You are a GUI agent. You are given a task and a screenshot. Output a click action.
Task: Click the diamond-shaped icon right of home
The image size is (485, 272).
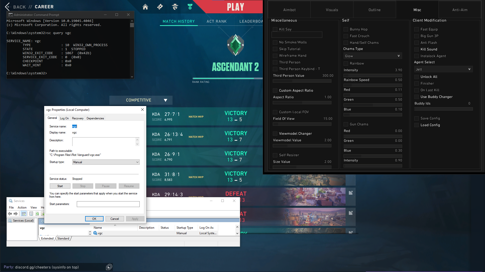pos(160,7)
